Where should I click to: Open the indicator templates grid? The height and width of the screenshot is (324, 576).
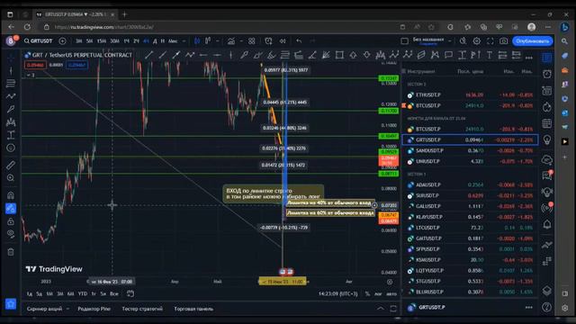coord(252,40)
